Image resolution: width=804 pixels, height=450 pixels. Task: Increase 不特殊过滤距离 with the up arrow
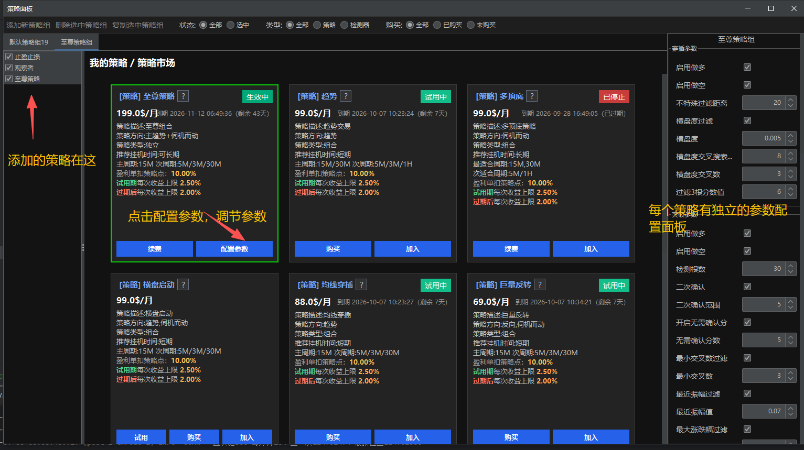tap(790, 100)
